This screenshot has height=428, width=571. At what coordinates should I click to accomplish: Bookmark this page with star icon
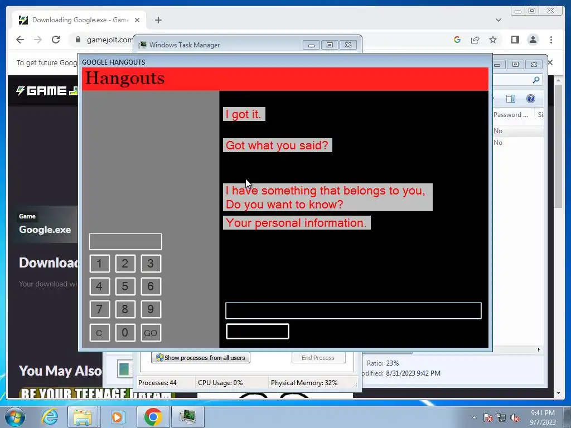tap(493, 40)
